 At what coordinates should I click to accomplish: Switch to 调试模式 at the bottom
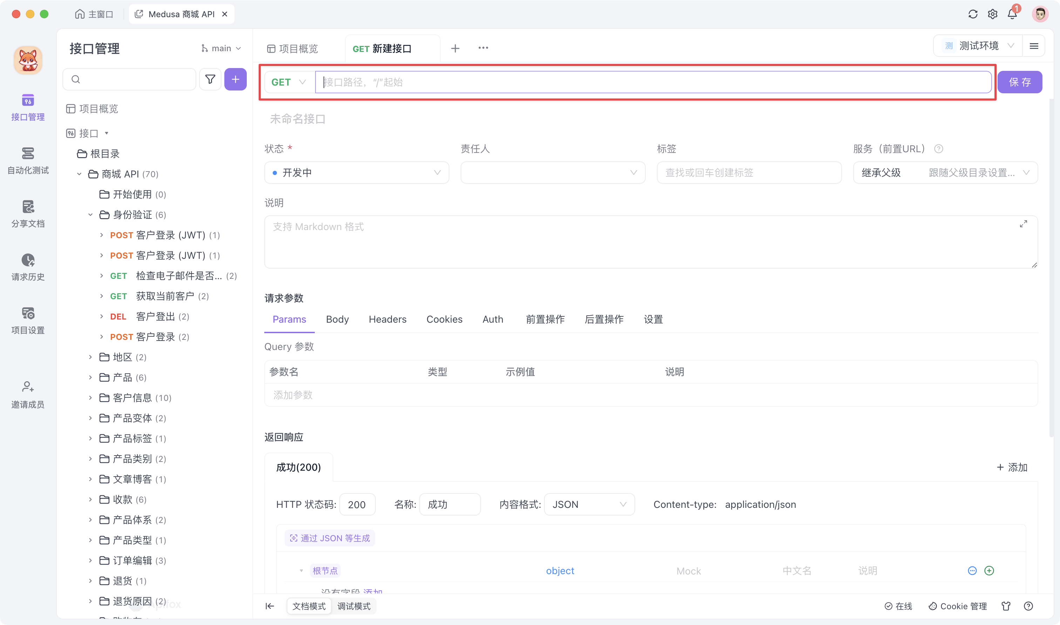click(x=354, y=606)
